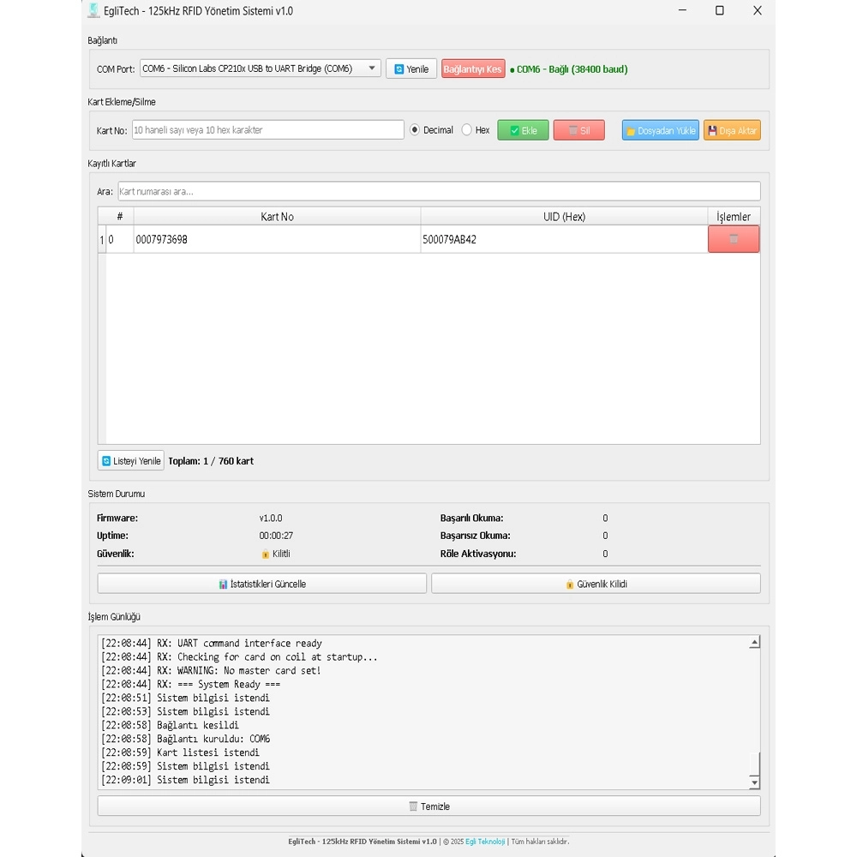Click the log scrollbar down arrow

[754, 782]
